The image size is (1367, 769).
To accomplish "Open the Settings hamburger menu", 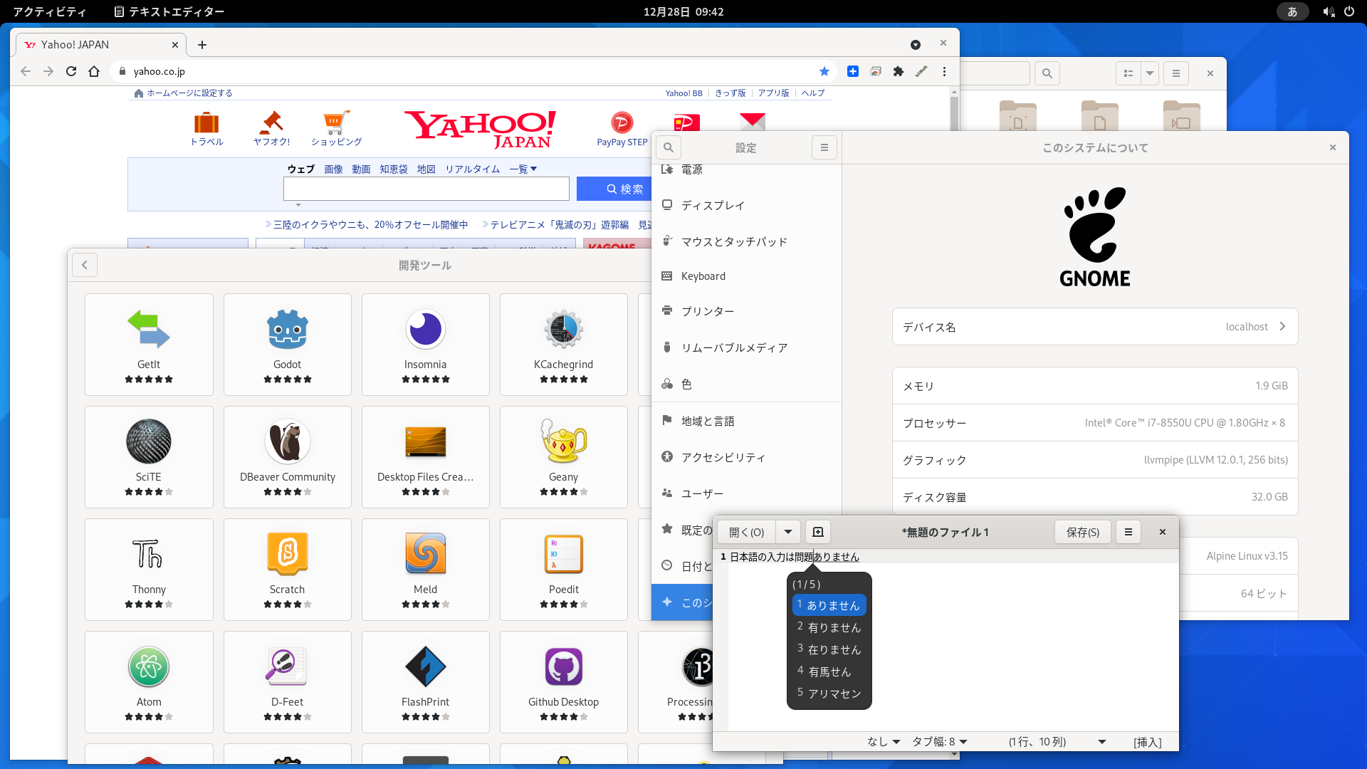I will 824,147.
